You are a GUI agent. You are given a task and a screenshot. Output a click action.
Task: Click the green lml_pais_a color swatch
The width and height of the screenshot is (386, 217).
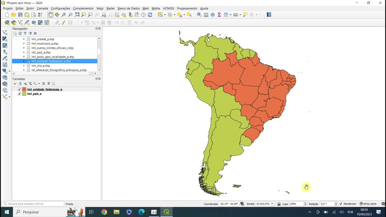click(x=24, y=94)
